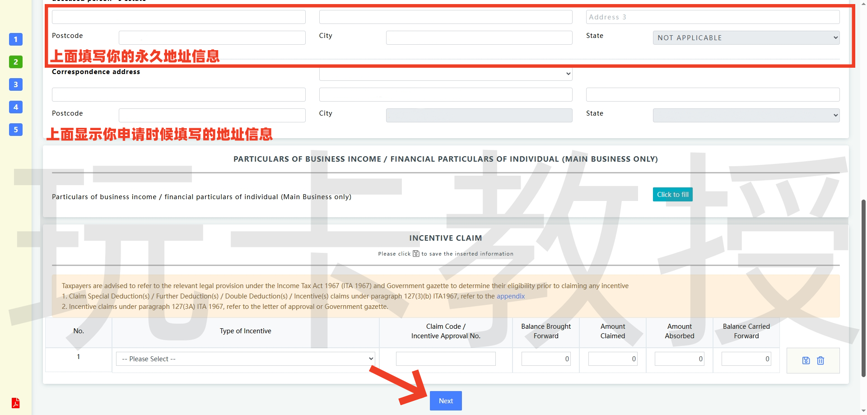
Task: Click 'Correspondence address' label
Action: [x=96, y=72]
